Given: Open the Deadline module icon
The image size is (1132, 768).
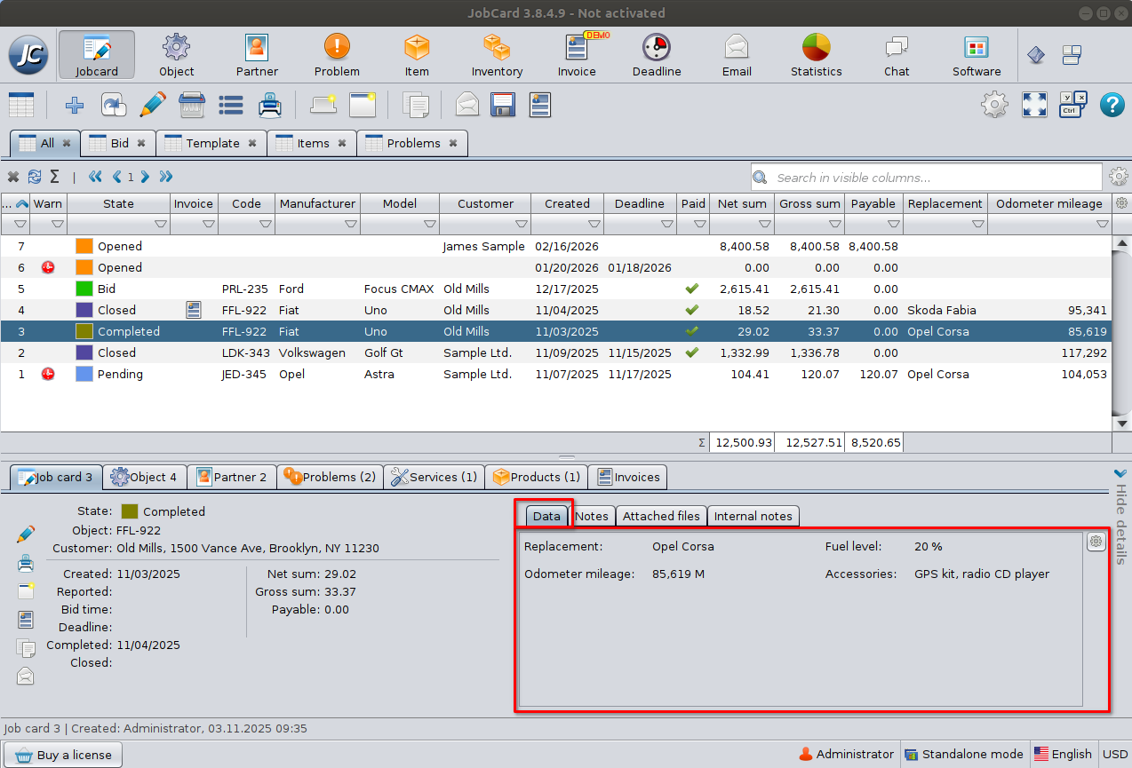Looking at the screenshot, I should [657, 55].
